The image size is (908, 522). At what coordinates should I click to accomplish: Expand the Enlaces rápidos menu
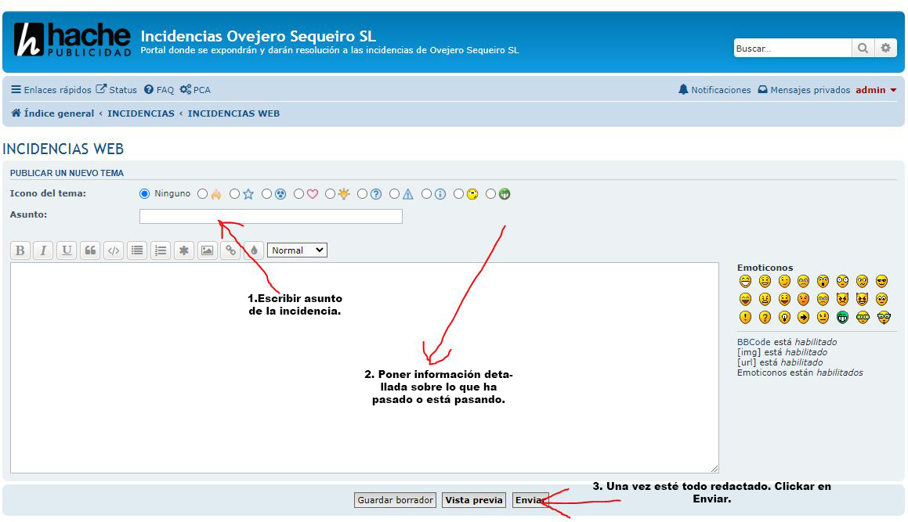point(52,90)
